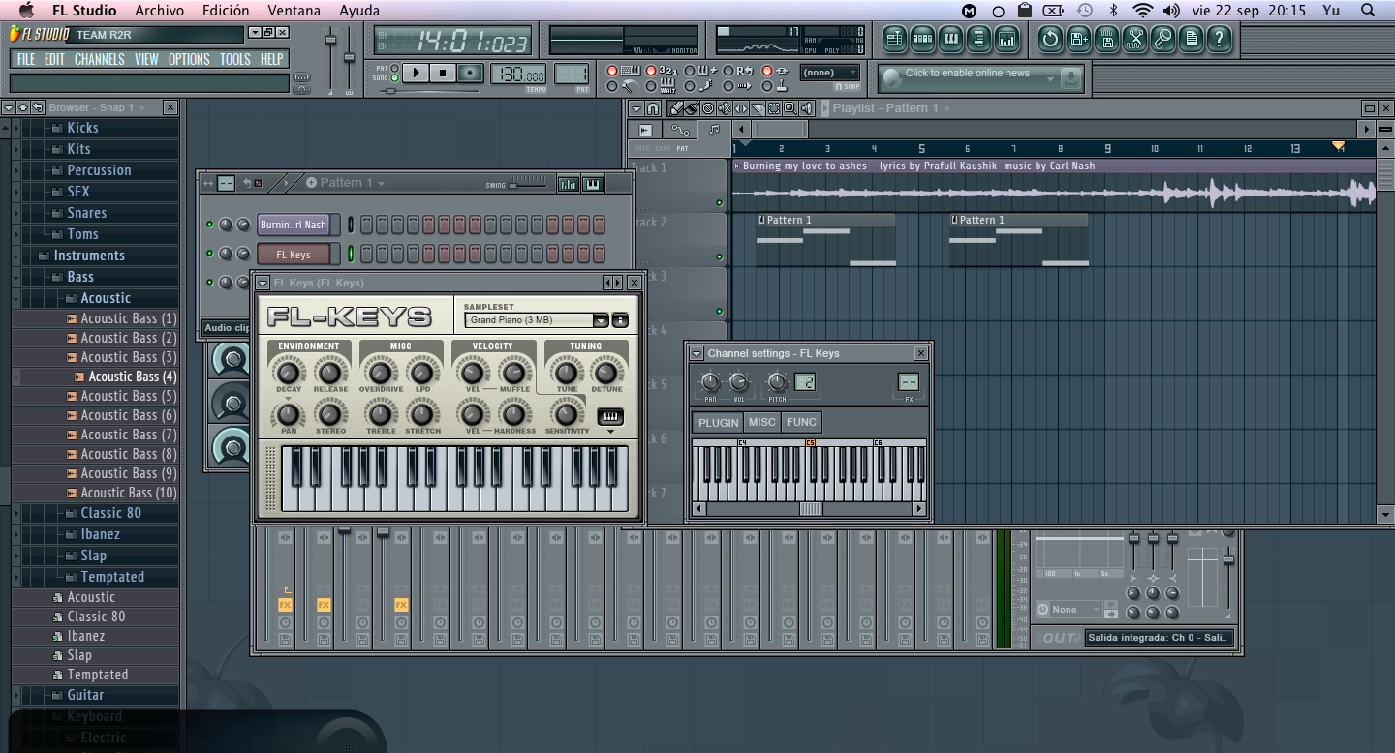Screen dimensions: 1395x753
Task: Click the Channel settings keyboard scrollbar
Action: point(811,509)
